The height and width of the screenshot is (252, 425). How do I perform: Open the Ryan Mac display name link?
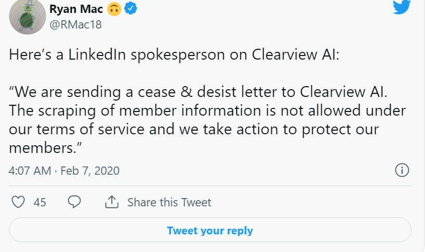76,9
